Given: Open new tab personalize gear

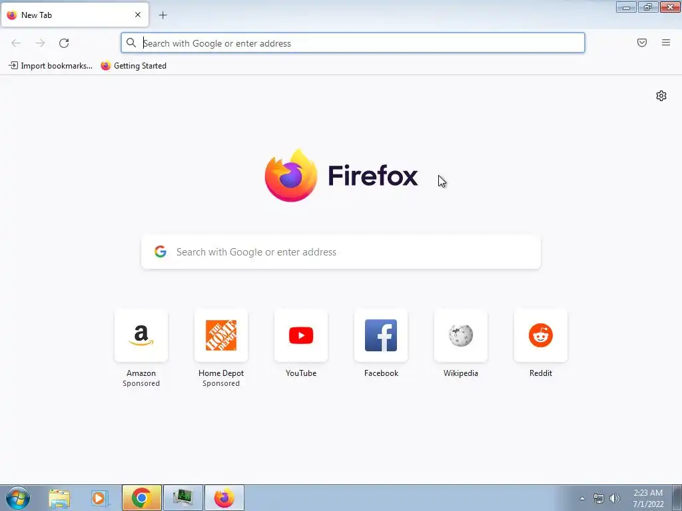Looking at the screenshot, I should point(661,96).
